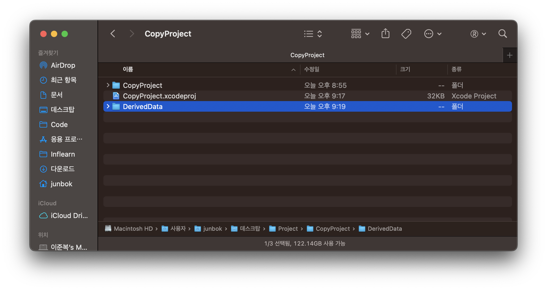Click Project in the path bar

pos(288,229)
